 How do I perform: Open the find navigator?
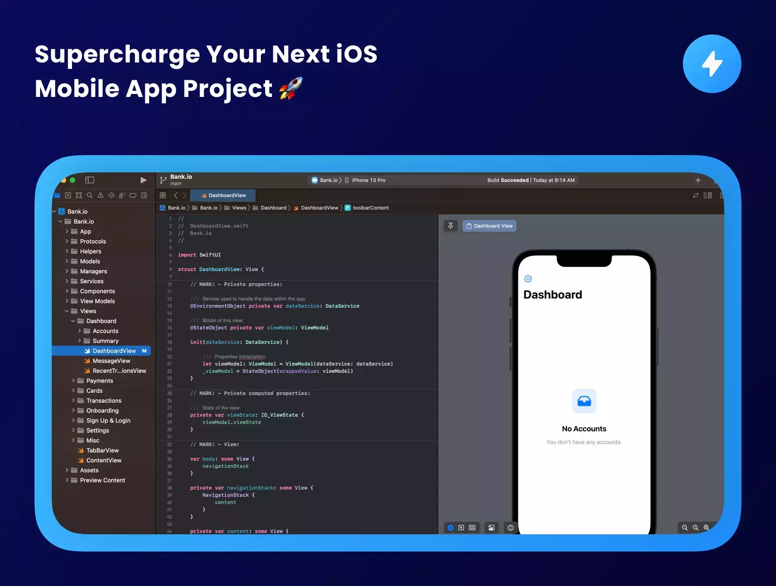tap(90, 195)
